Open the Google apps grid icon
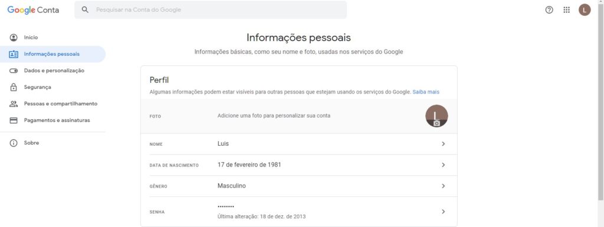This screenshot has width=604, height=227. (x=566, y=10)
